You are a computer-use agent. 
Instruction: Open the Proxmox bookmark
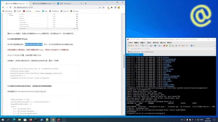coord(75,11)
